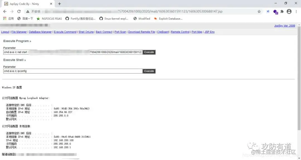This screenshot has height=160, width=301.
Task: Open the Fortify GitHub bookmark
Action: [x=81, y=19]
